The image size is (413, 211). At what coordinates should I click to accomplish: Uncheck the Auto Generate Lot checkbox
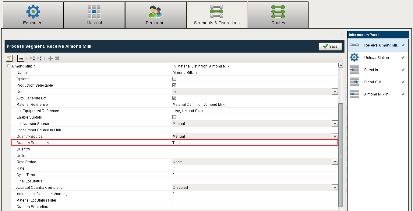[174, 98]
